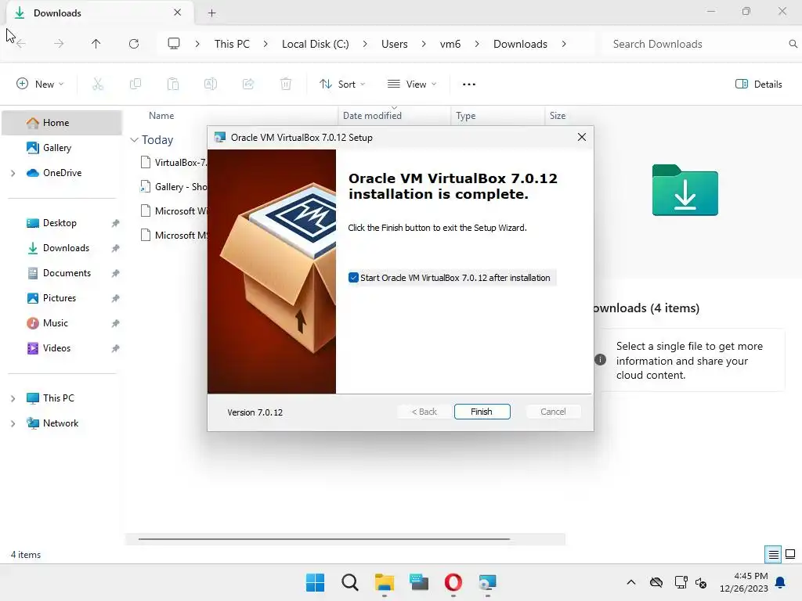Select vm6 in the breadcrumb path
Image resolution: width=802 pixels, height=601 pixels.
click(450, 44)
